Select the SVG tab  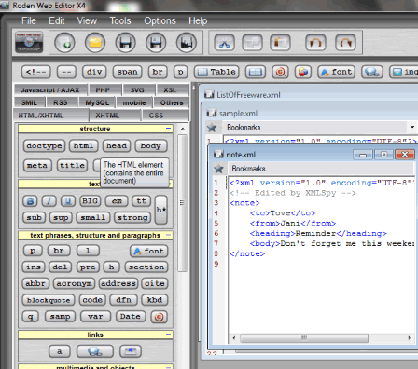coord(138,89)
